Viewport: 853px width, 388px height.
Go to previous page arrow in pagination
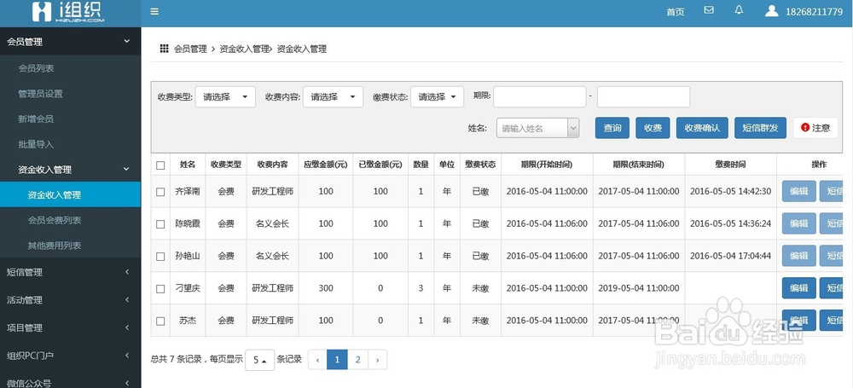[317, 360]
